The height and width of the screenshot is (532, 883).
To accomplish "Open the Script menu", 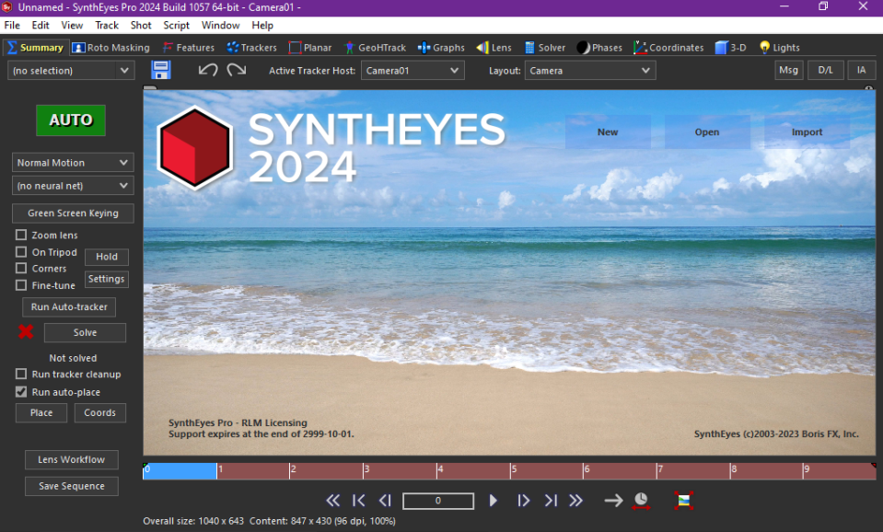I will (176, 26).
